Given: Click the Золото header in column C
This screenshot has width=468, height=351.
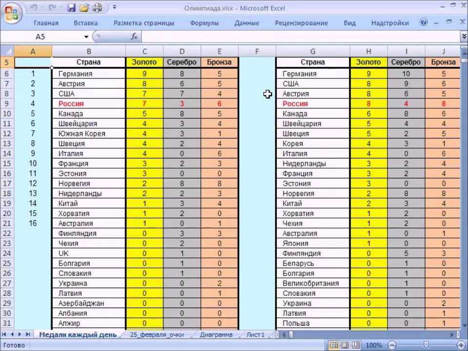Looking at the screenshot, I should click(x=144, y=62).
